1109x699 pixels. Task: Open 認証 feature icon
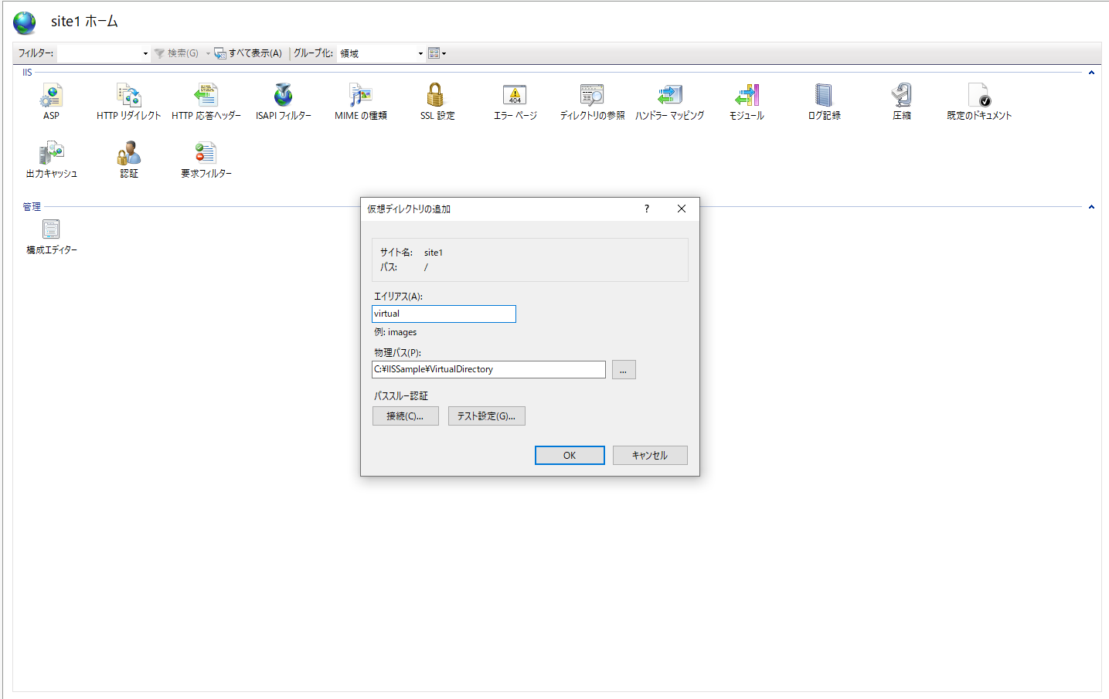point(128,153)
